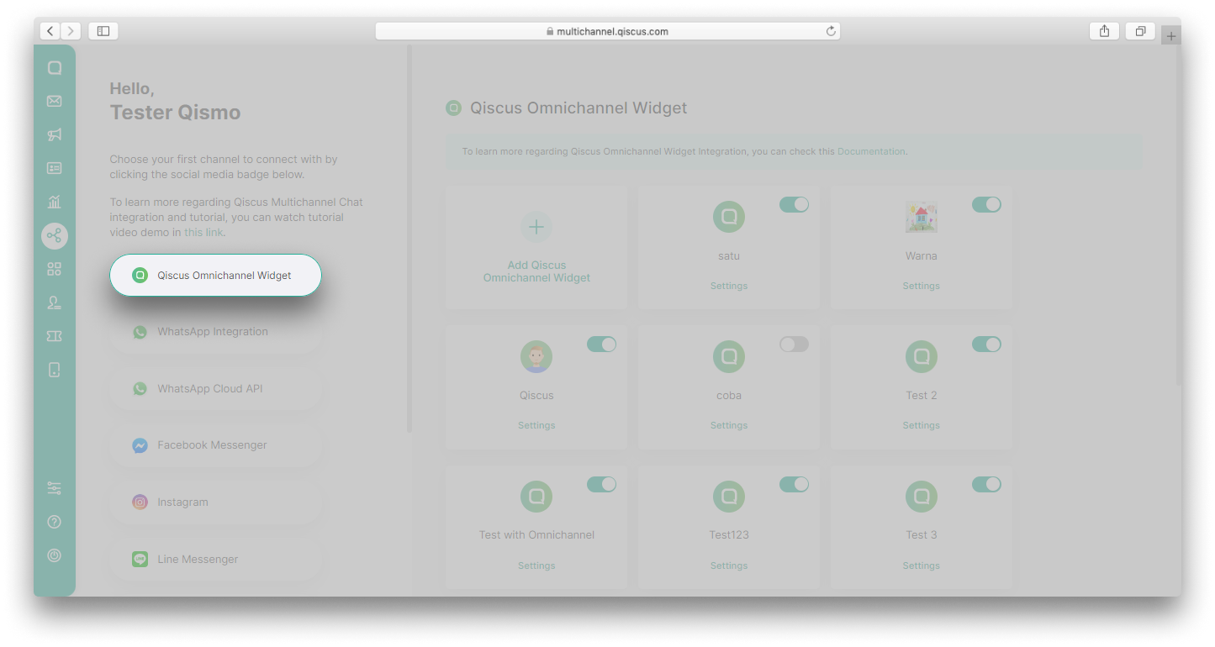Open the envelope messages icon in sidebar
The width and height of the screenshot is (1215, 647).
pyautogui.click(x=55, y=102)
